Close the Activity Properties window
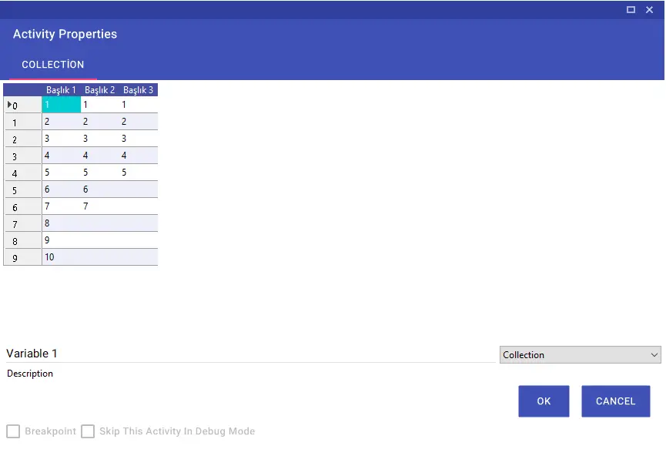 (x=649, y=10)
